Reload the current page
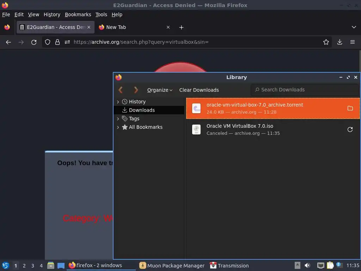 [34, 42]
